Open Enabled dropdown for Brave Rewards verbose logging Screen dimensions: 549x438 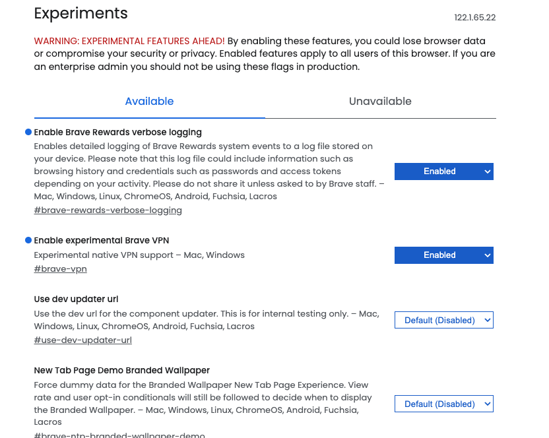[443, 172]
